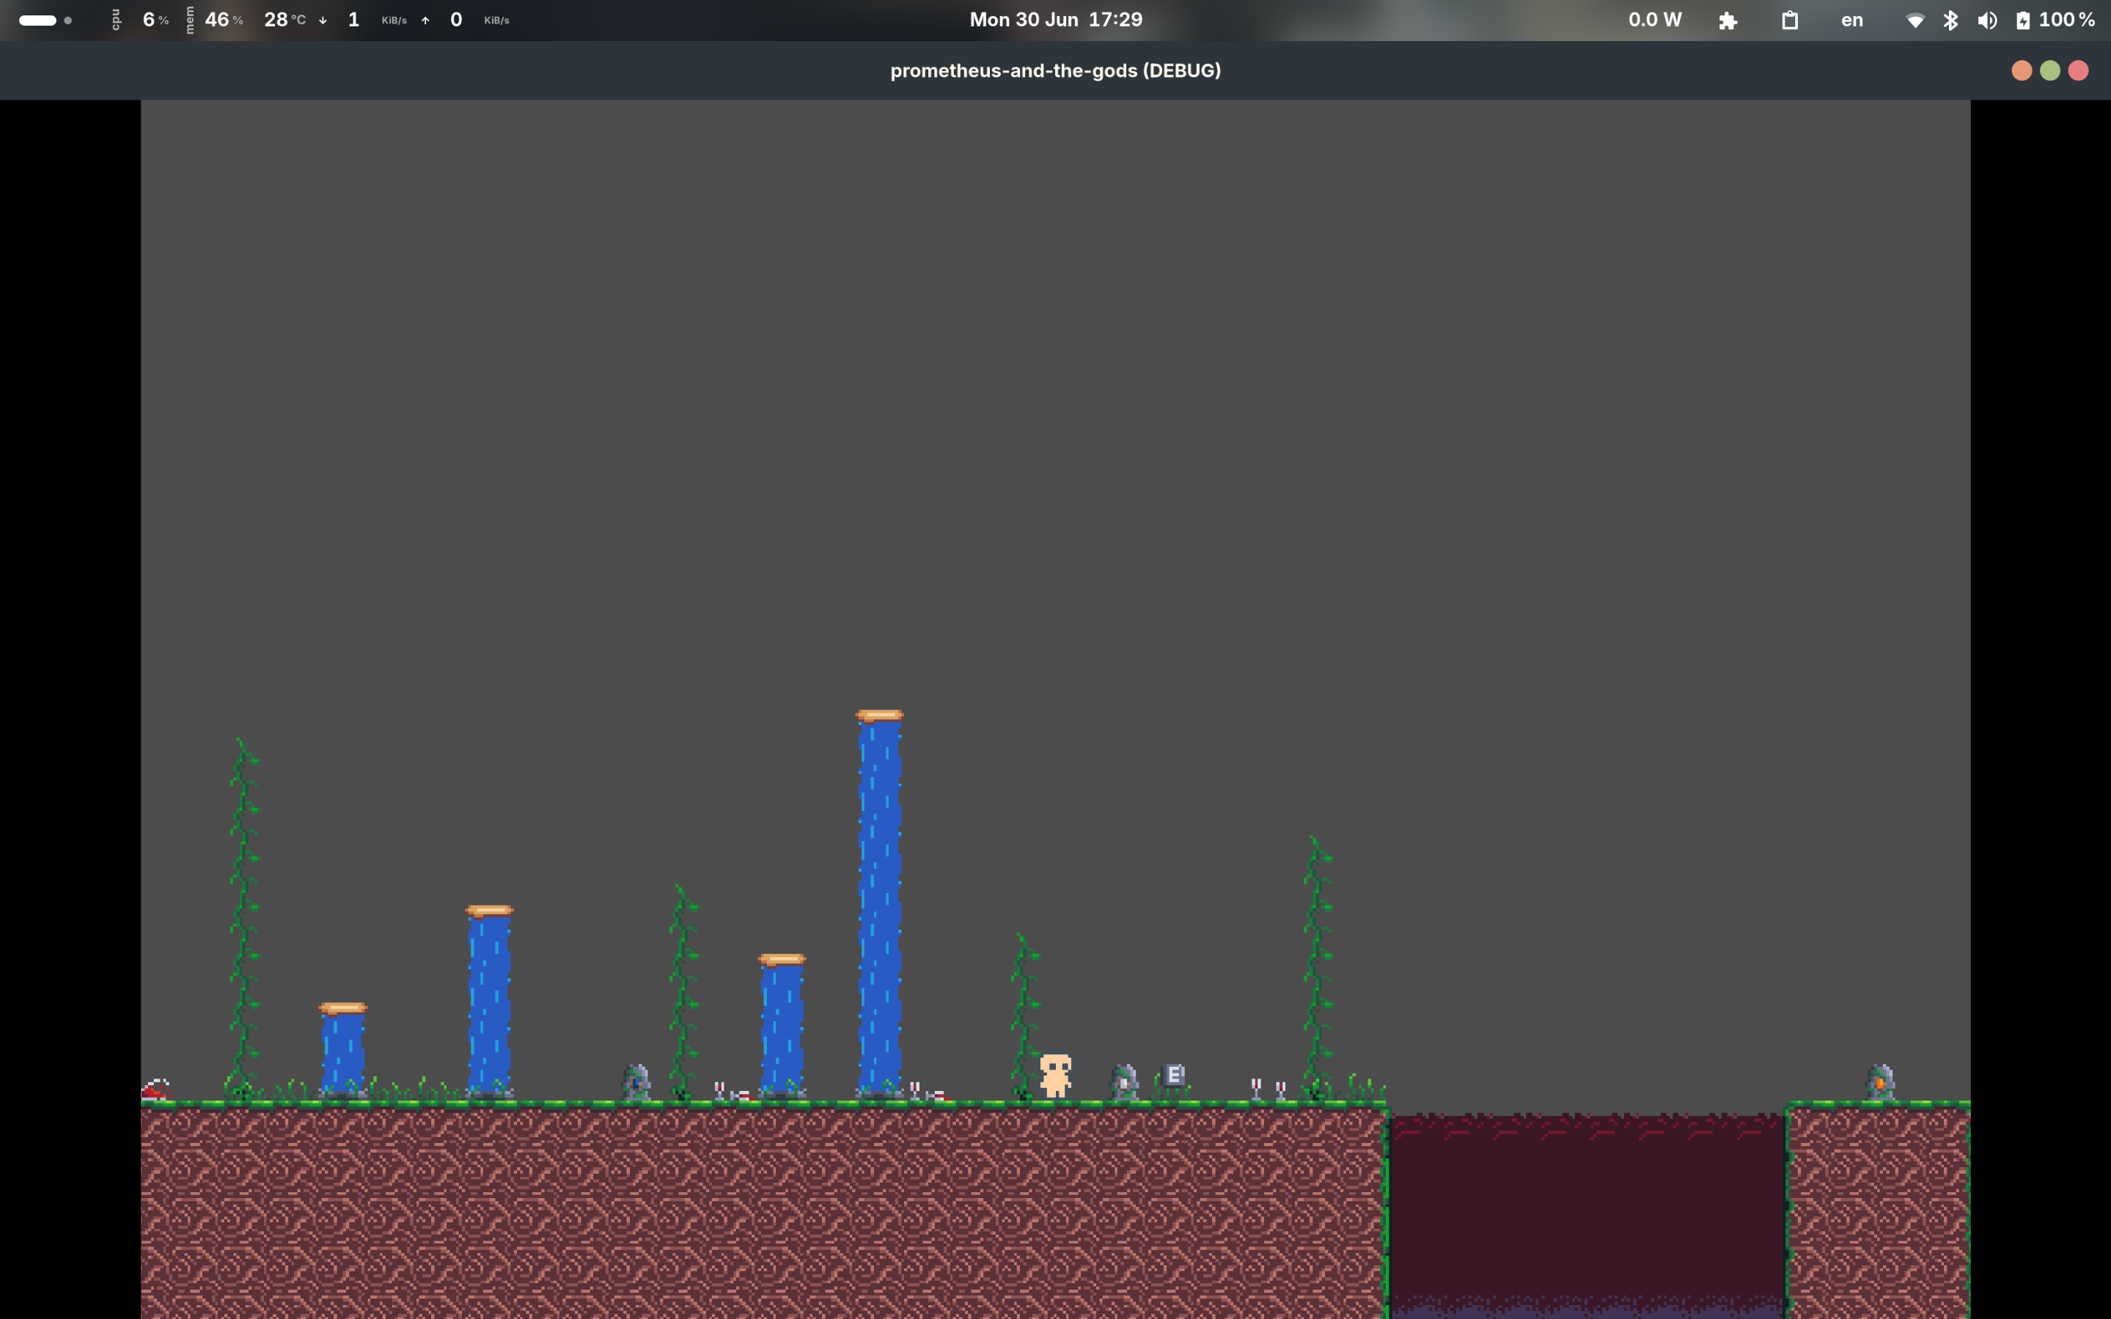Click the CPU usage 6% indicator

[141, 20]
